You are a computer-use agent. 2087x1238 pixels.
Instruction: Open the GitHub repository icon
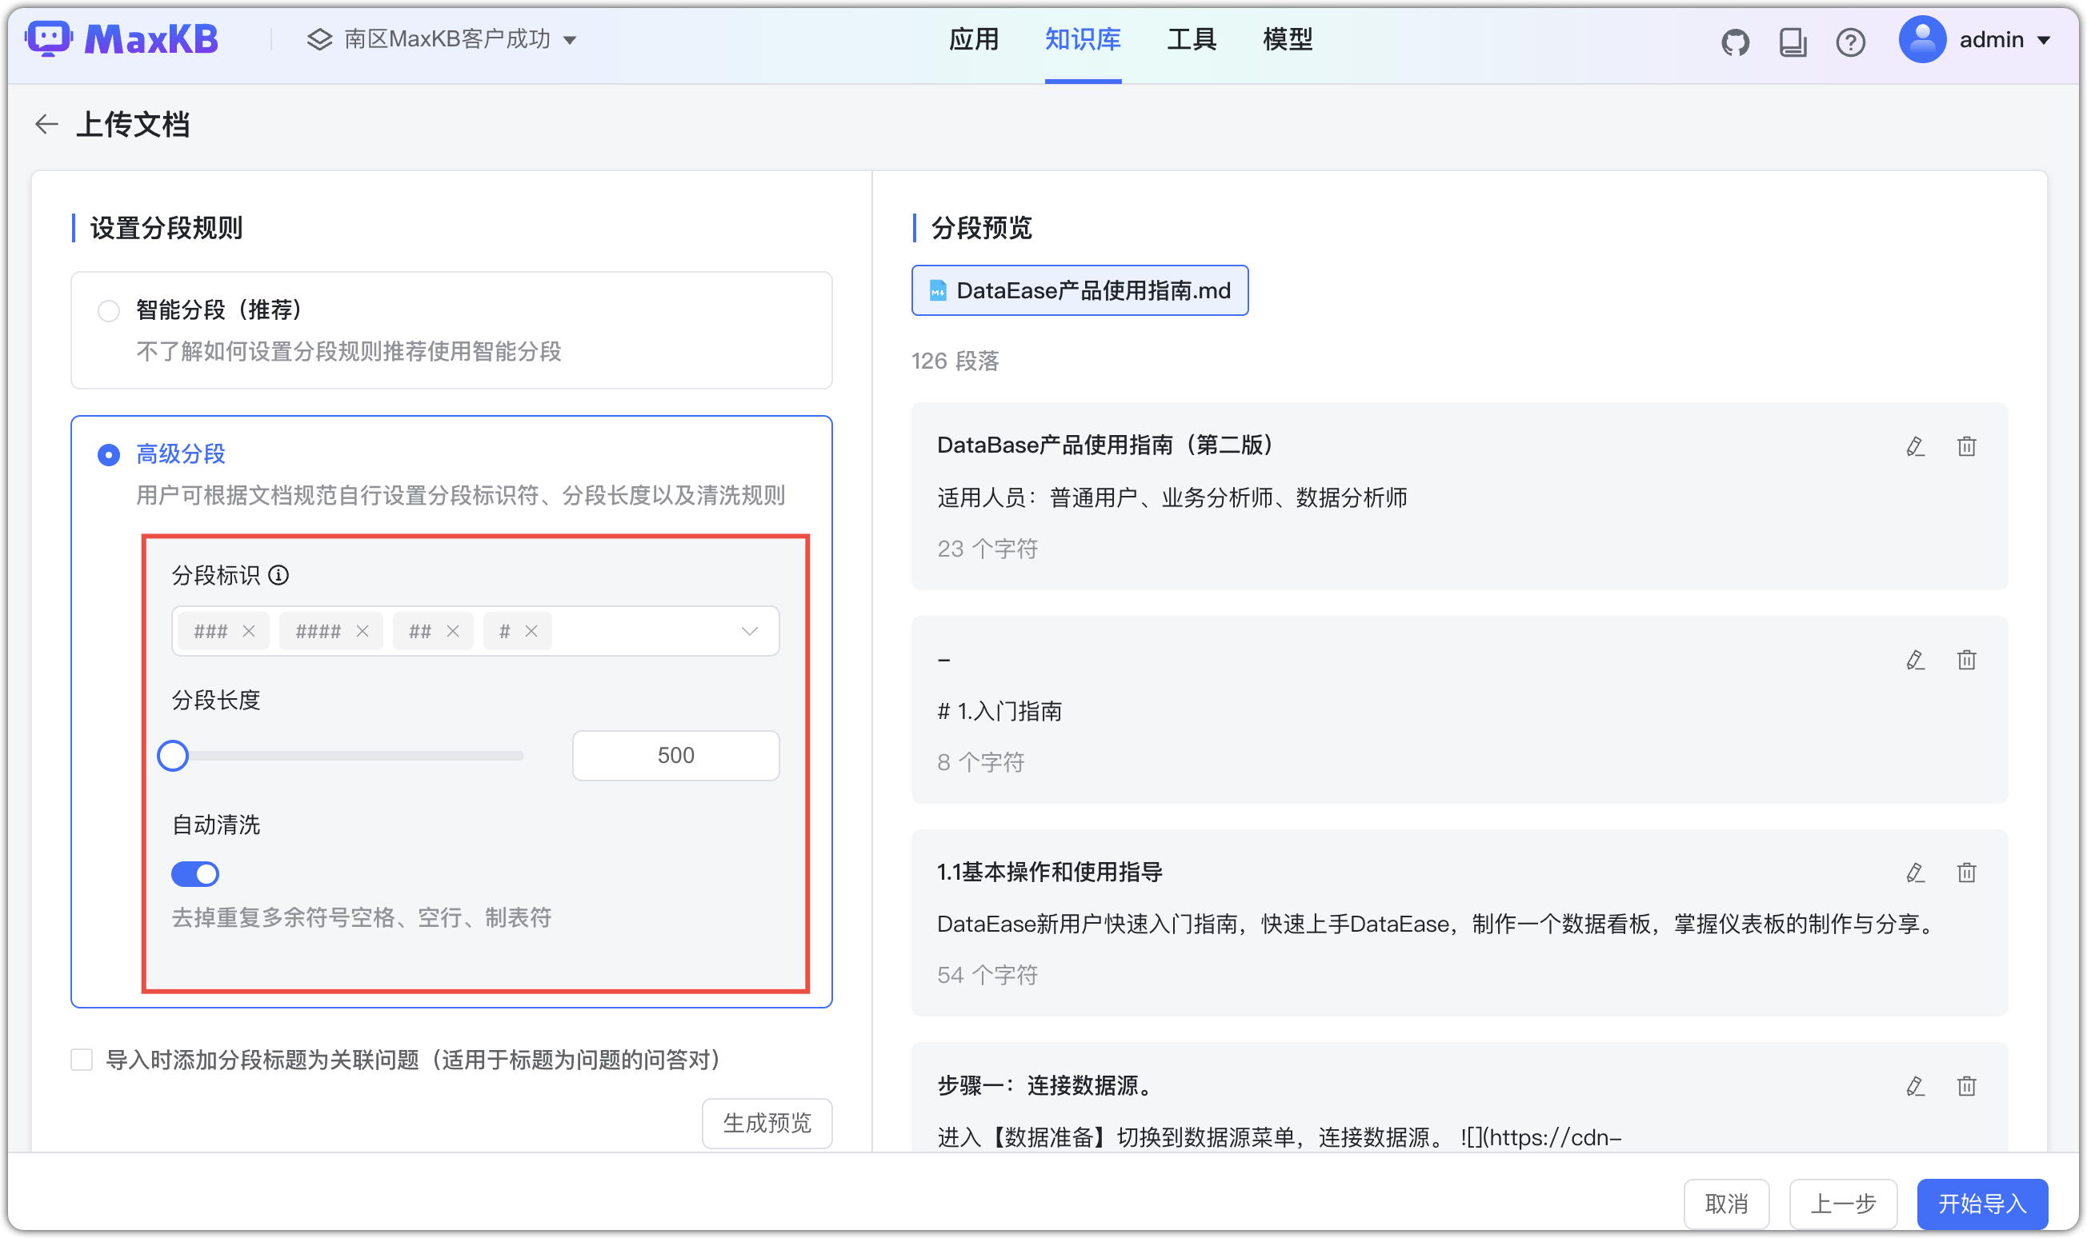[x=1735, y=42]
